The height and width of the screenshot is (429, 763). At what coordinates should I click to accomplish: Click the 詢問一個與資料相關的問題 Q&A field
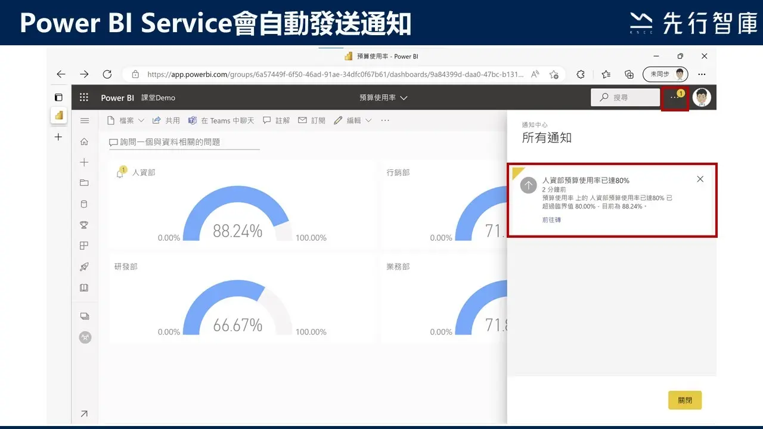pos(184,142)
